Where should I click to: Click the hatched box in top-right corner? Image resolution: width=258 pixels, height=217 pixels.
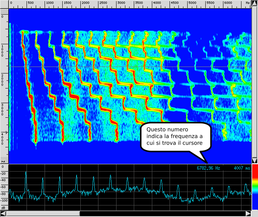tap(254, 4)
